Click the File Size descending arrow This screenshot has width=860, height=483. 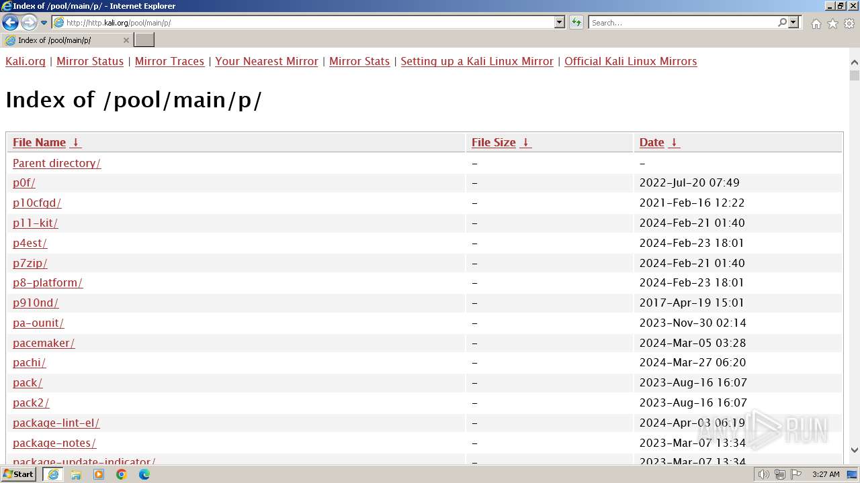point(525,142)
